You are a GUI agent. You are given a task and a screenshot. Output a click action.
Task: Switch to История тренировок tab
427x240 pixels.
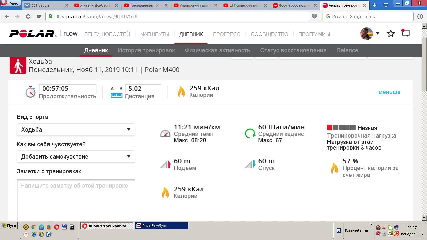(146, 50)
